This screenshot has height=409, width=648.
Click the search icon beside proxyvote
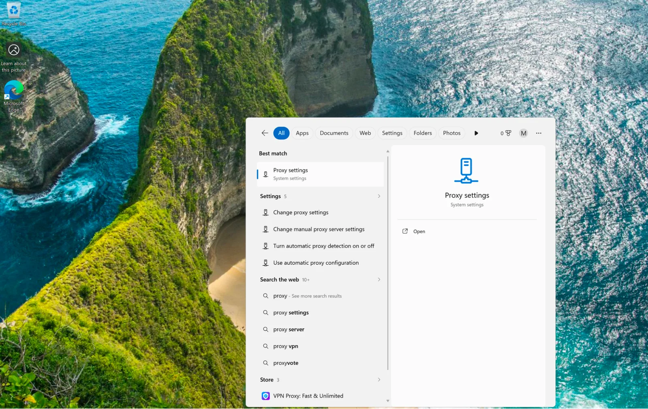(x=266, y=363)
